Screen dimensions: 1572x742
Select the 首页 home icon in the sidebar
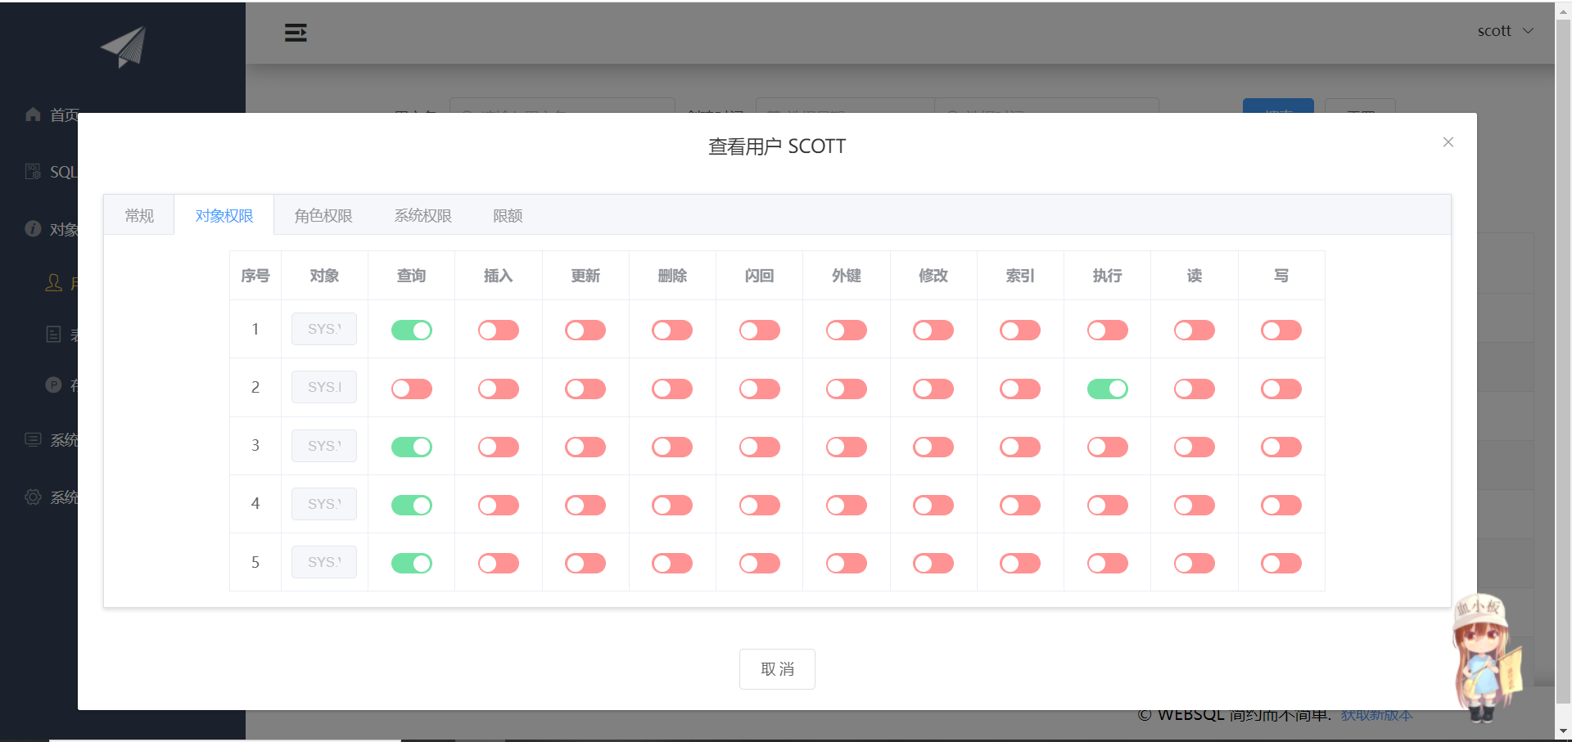[x=33, y=115]
